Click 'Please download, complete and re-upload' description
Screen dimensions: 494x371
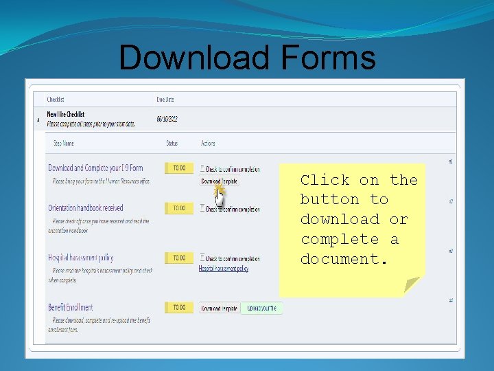click(x=99, y=325)
